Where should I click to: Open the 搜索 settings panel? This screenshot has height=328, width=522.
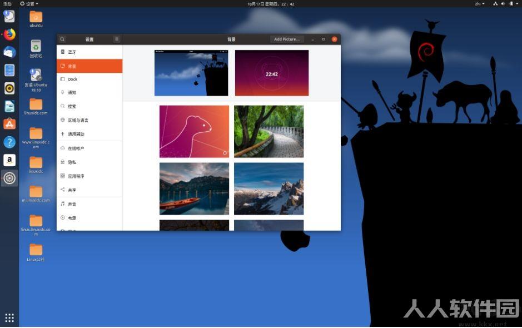[x=90, y=106]
